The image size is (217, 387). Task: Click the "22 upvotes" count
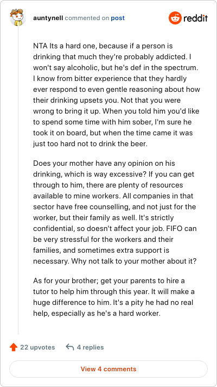37,347
